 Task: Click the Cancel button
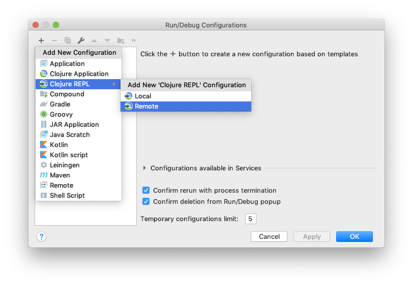point(269,237)
